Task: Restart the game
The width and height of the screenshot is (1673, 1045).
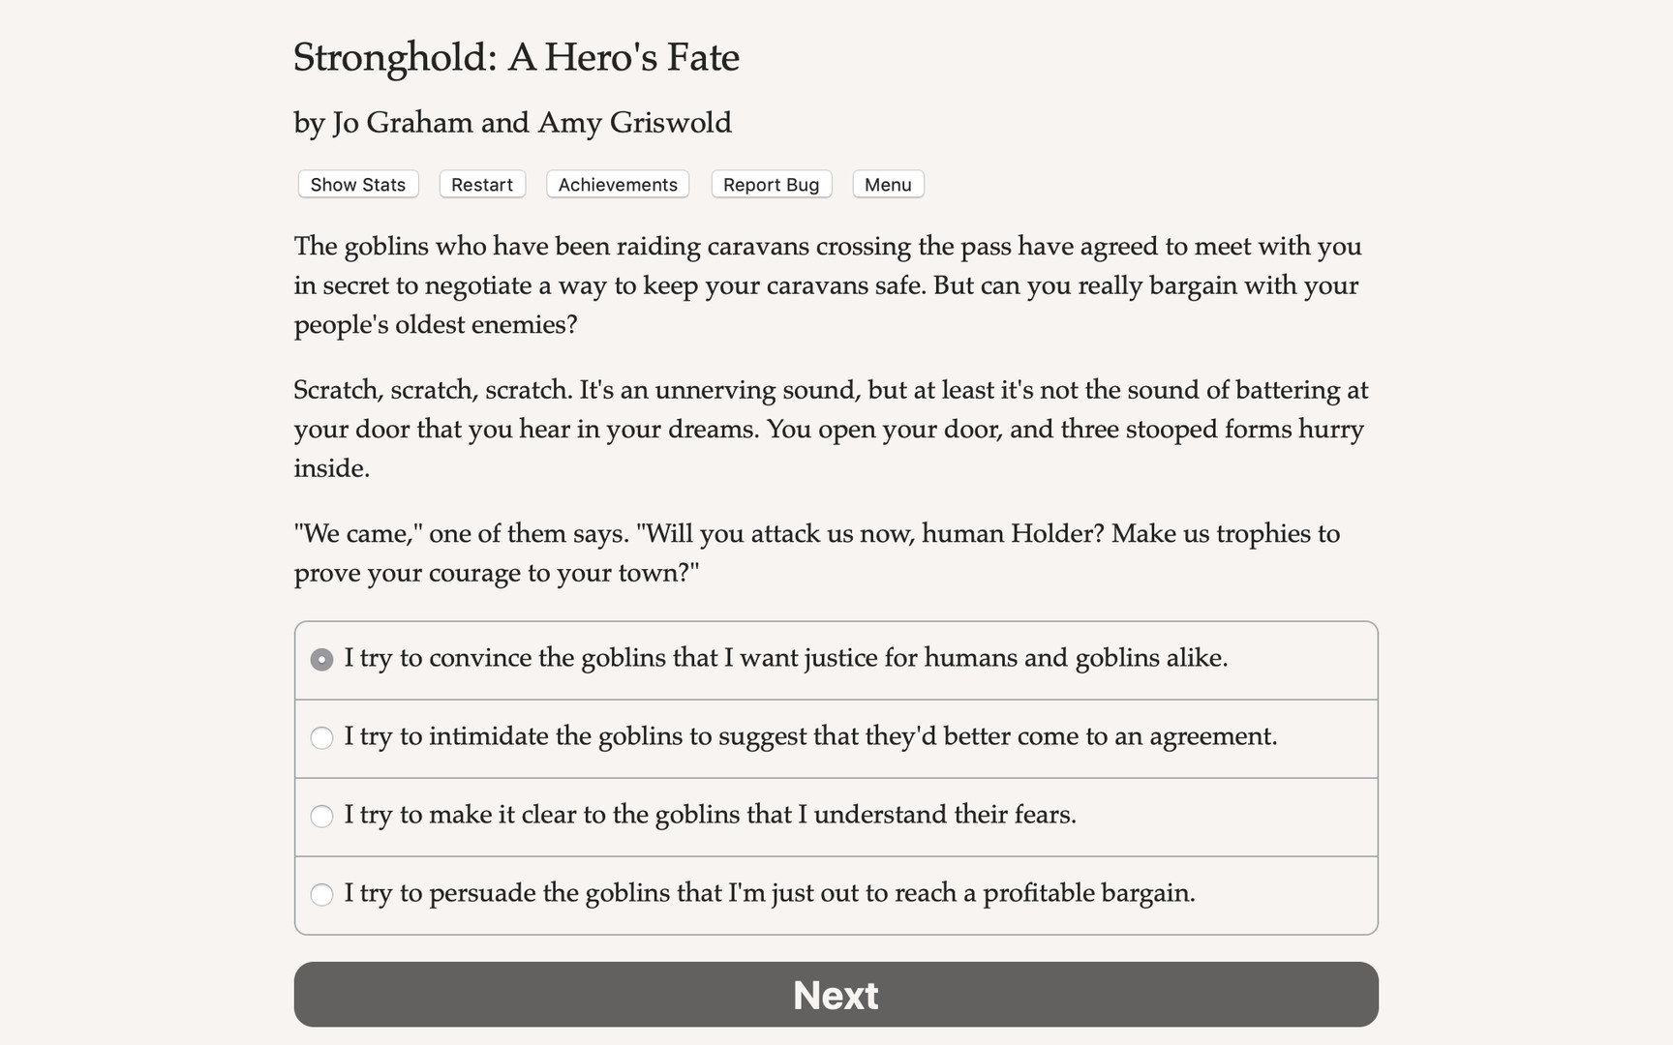Action: point(481,184)
